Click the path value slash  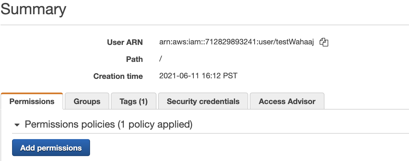[161, 59]
